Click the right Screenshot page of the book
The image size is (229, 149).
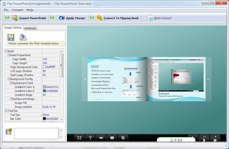tap(176, 79)
